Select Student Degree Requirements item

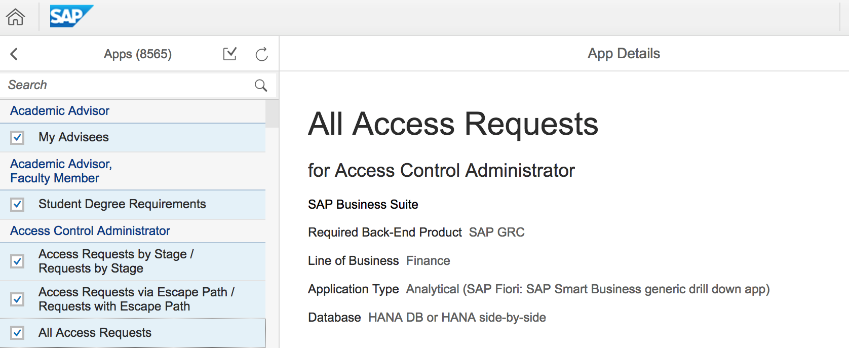133,204
